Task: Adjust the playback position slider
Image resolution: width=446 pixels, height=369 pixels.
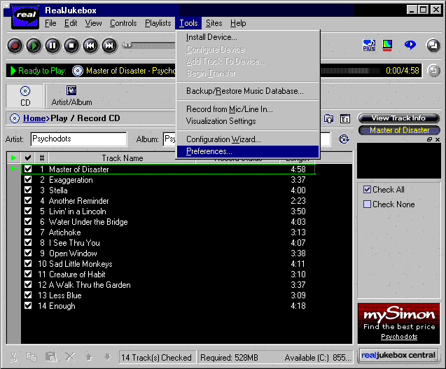Action: point(127,46)
